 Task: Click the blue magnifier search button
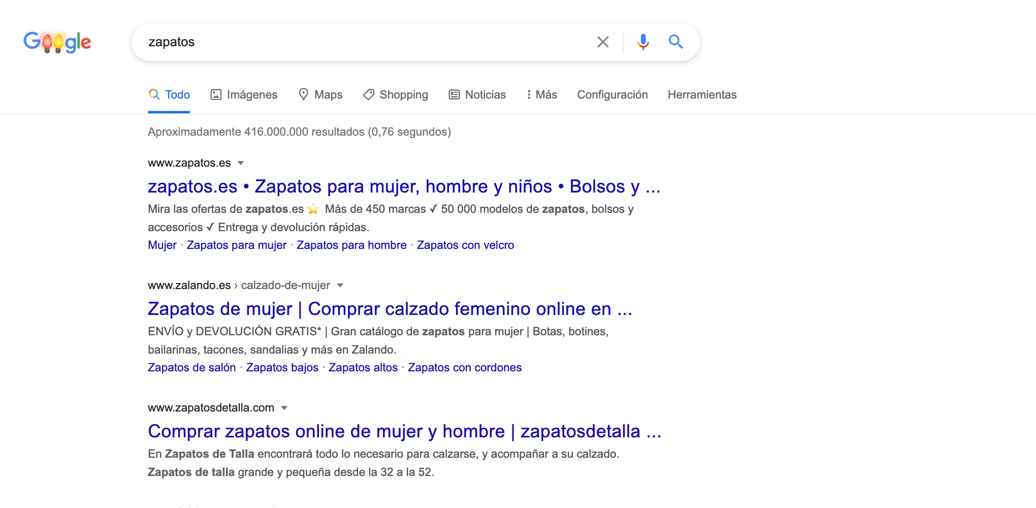tap(675, 42)
